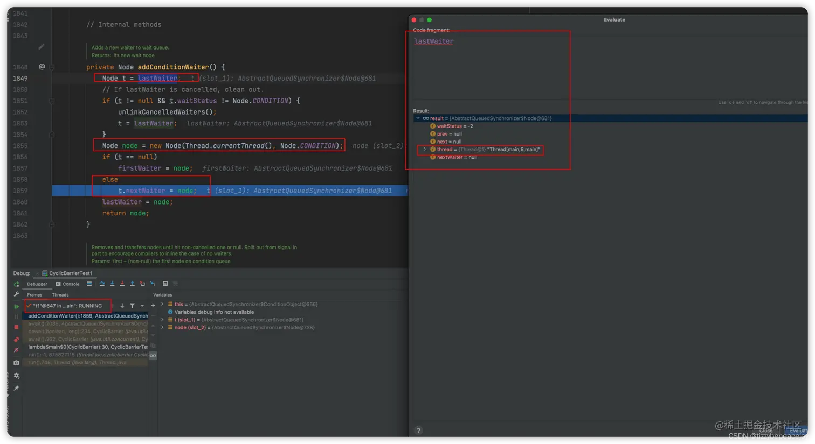
Task: Click the Step Out icon
Action: (x=132, y=284)
